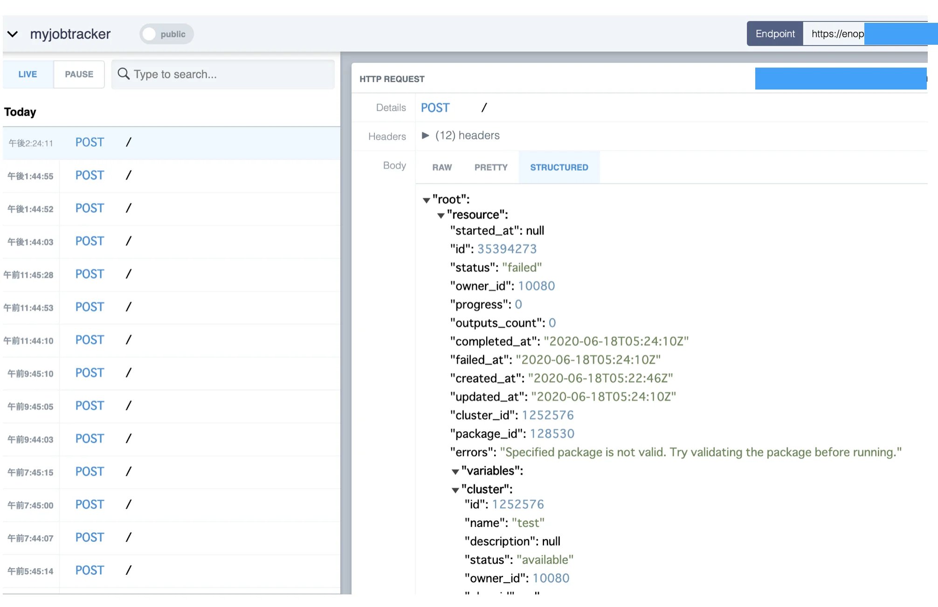The image size is (938, 607).
Task: Switch body view to PRETTY
Action: (x=491, y=167)
